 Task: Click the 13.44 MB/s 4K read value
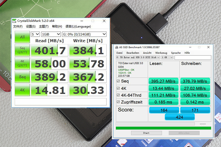pos(163,88)
